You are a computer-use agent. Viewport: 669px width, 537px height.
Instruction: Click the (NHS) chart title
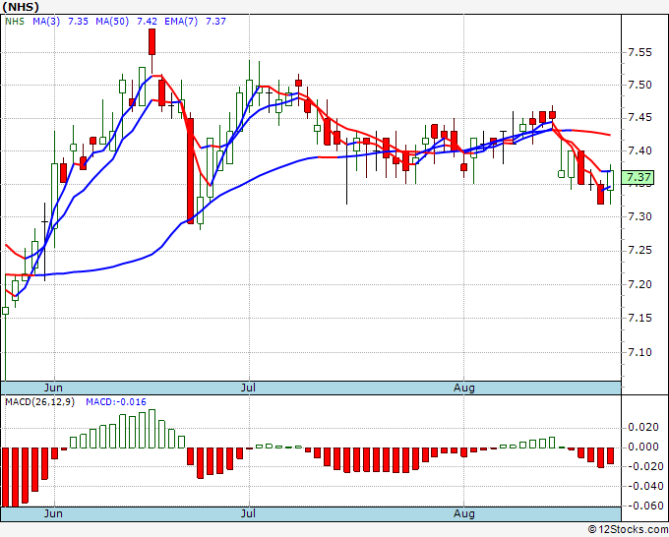tap(21, 7)
